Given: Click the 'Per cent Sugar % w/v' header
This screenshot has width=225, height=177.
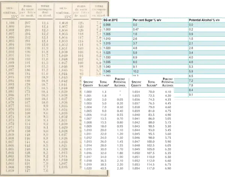Looking at the screenshot, I should (147, 20).
